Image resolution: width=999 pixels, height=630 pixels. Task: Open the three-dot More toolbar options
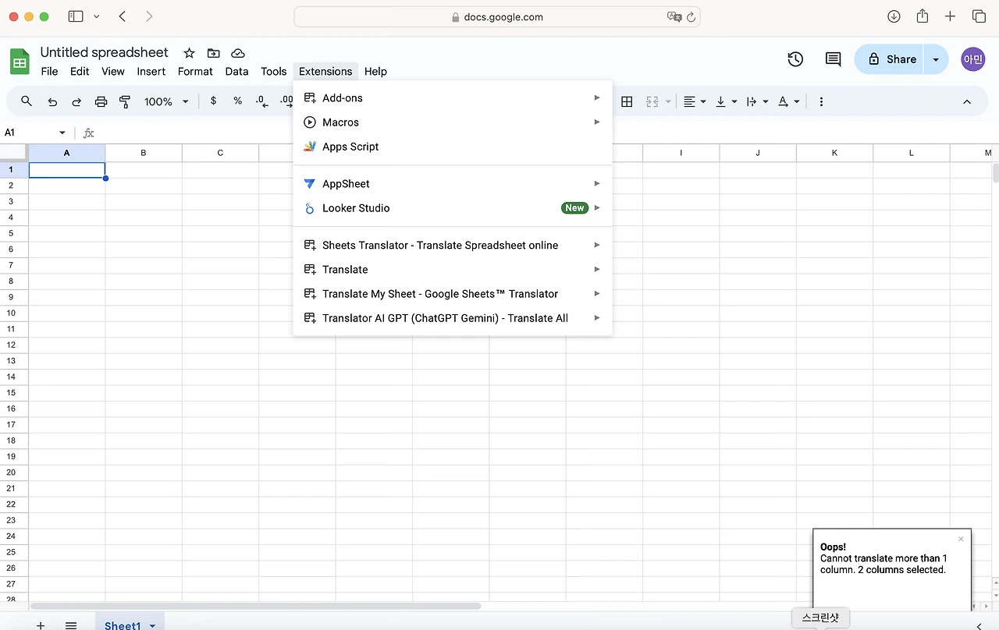point(821,101)
